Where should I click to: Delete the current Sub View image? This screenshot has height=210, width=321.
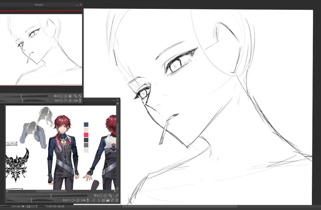117,200
